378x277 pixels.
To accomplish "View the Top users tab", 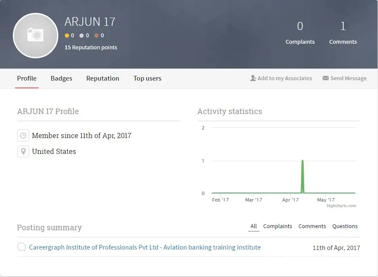I will 147,78.
